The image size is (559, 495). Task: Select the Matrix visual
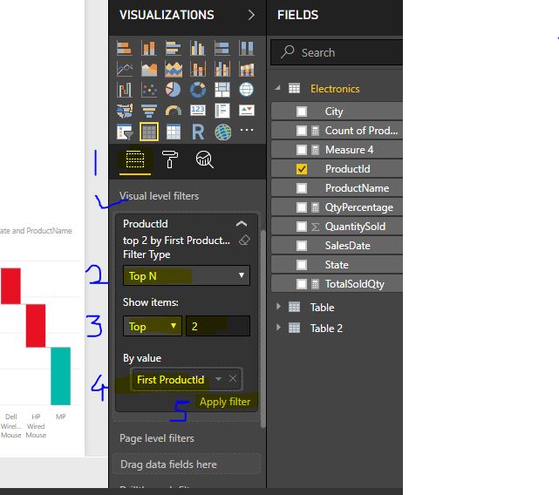click(x=174, y=132)
